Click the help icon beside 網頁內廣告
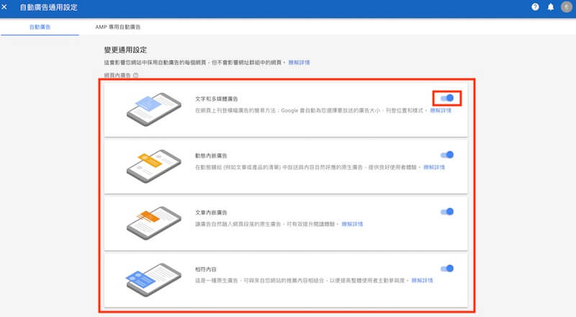 click(135, 76)
